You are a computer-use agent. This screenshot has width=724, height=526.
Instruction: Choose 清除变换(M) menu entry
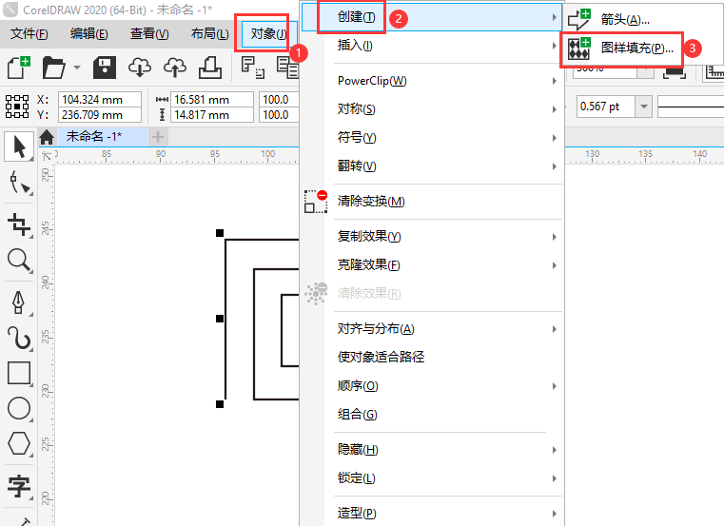pos(432,202)
